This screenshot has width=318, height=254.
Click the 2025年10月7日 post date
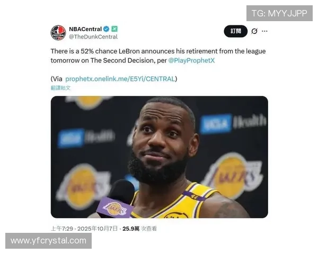(98, 229)
